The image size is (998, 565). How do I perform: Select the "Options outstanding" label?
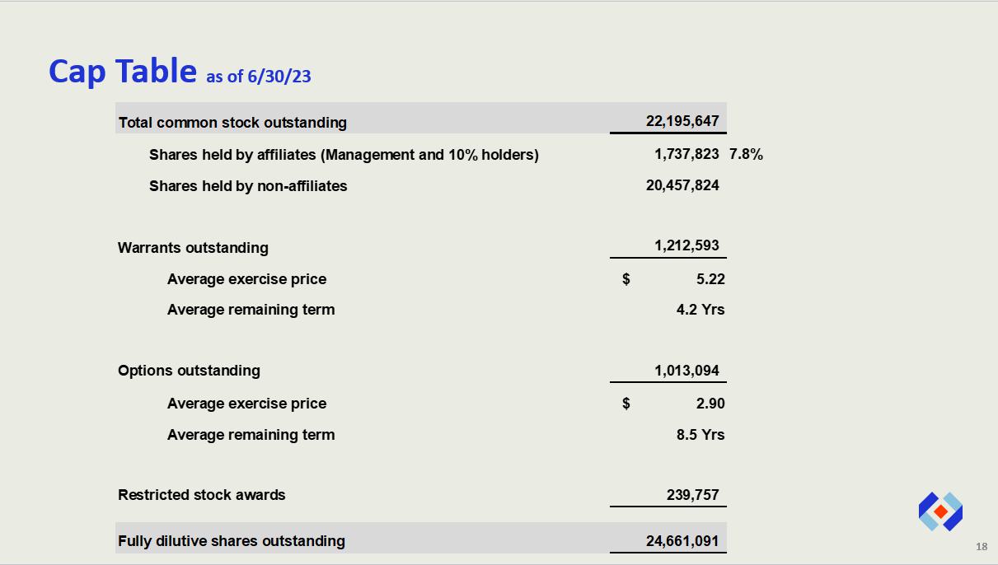click(189, 371)
